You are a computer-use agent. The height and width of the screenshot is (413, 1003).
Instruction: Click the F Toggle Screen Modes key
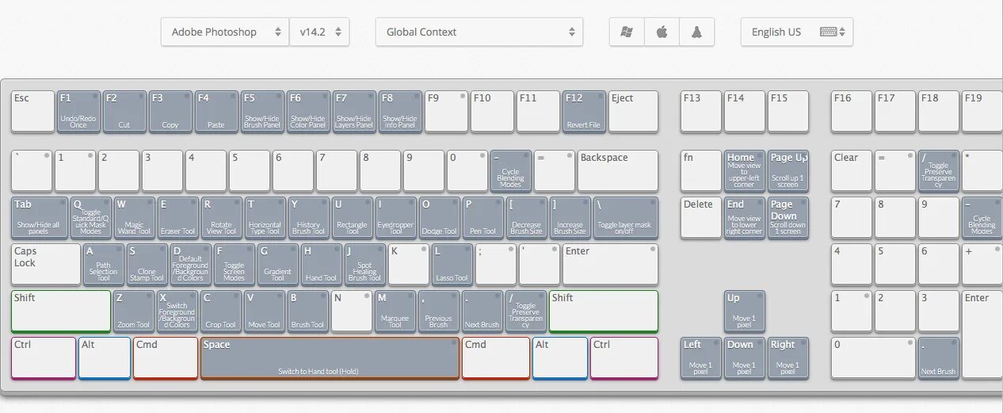tap(235, 265)
